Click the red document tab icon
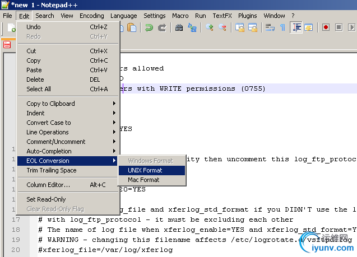This screenshot has height=257, width=357. point(7,45)
